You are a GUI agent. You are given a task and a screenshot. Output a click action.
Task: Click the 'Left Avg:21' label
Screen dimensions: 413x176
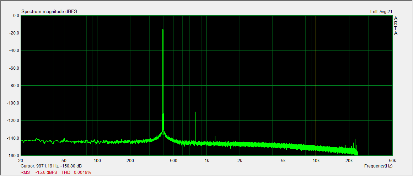coord(381,12)
